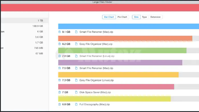199x112 pixels.
Task: Click the '7.8 GB' size value
Action: pos(66,56)
